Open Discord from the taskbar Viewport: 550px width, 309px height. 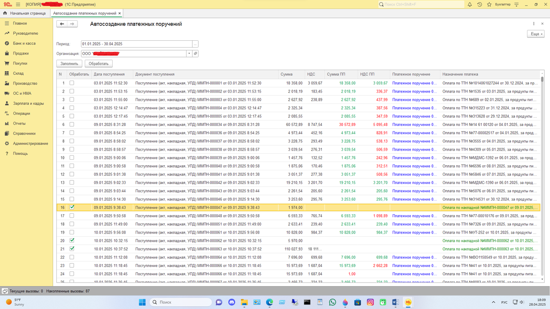tap(231, 302)
